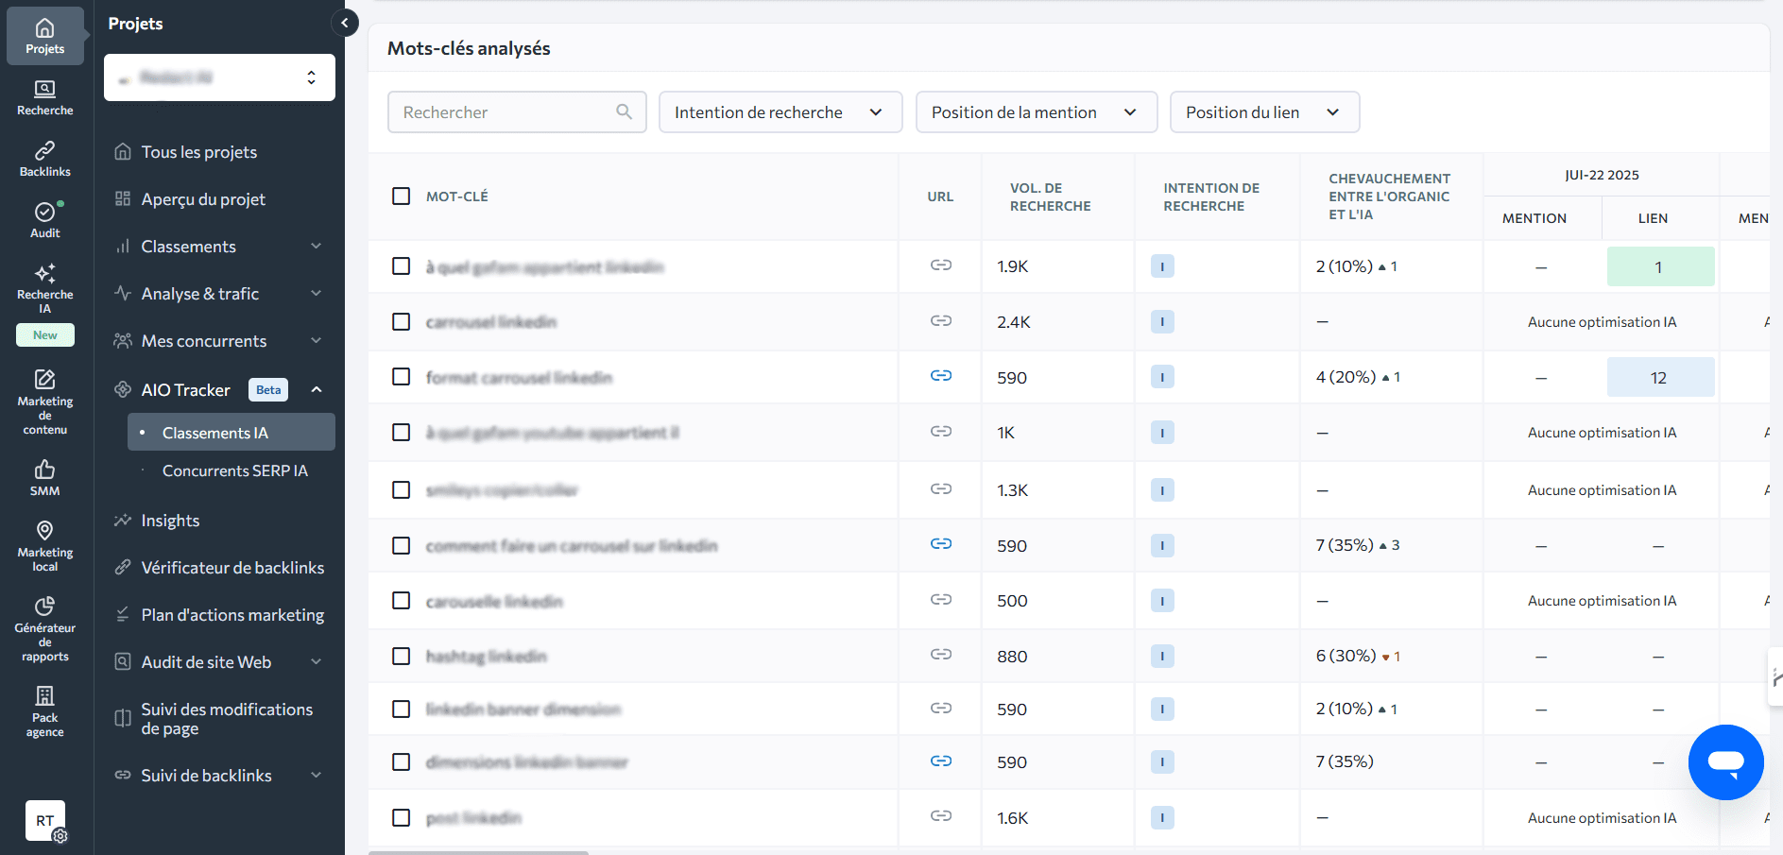
Task: Click the JUI-22 2025 date header
Action: coord(1602,175)
